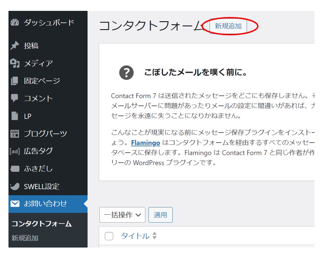Click the sort arrows next to タイトル

click(x=154, y=236)
